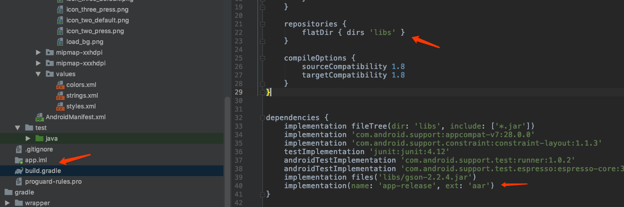624x207 pixels.
Task: Click the mipmap-xxxhdpi folder icon
Action: [50, 63]
